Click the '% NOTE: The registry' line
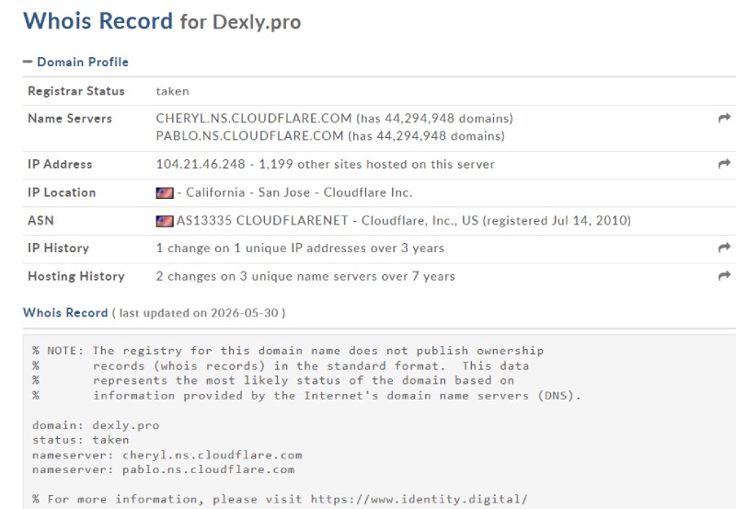736x509 pixels. [x=288, y=351]
